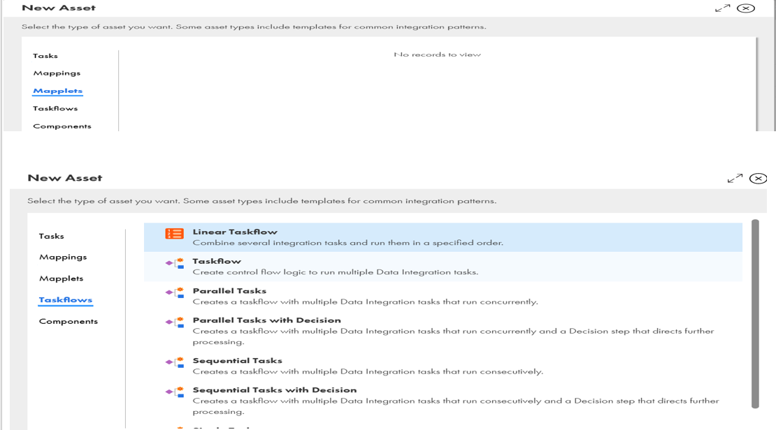Switch to Taskflows in upper dialog
Image resolution: width=776 pixels, height=430 pixels.
[x=55, y=108]
